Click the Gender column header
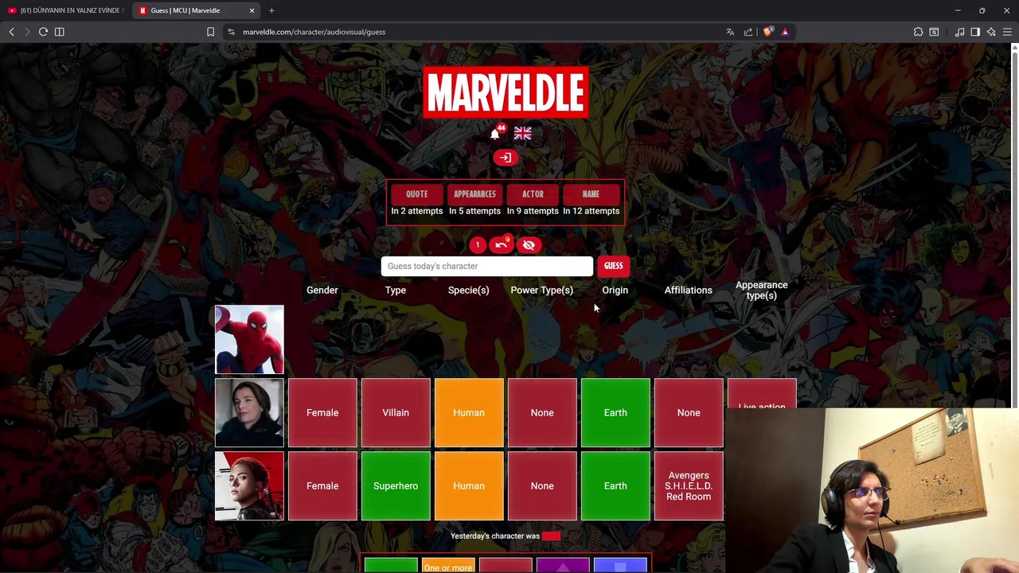Image resolution: width=1019 pixels, height=573 pixels. [322, 290]
